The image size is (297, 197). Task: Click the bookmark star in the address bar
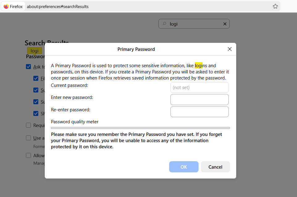(275, 6)
